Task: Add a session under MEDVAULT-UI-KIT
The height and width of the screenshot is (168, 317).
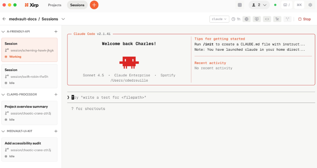Action: 56,131
